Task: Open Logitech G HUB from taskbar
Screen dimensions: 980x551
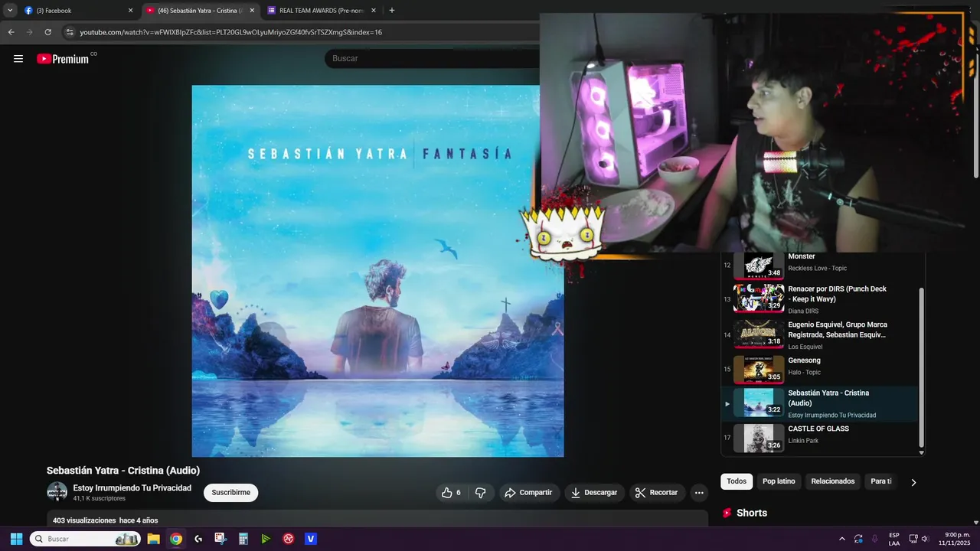Action: click(x=198, y=539)
